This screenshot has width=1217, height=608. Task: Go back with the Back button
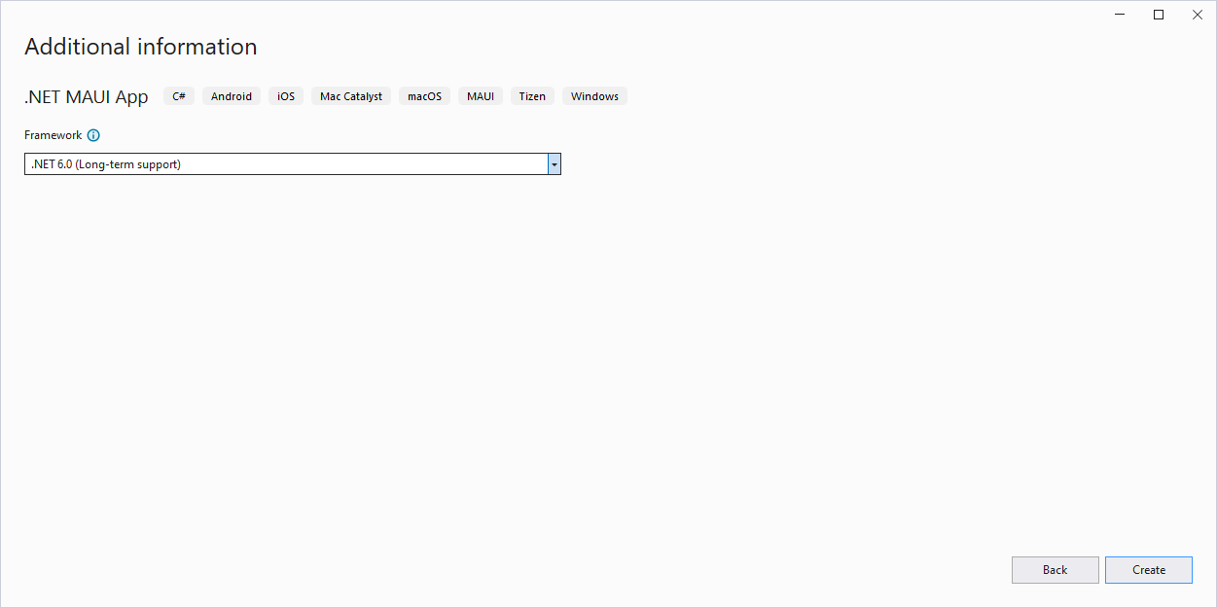pyautogui.click(x=1055, y=570)
